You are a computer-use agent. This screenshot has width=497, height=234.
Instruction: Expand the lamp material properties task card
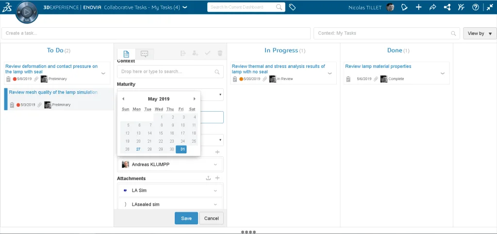(443, 73)
